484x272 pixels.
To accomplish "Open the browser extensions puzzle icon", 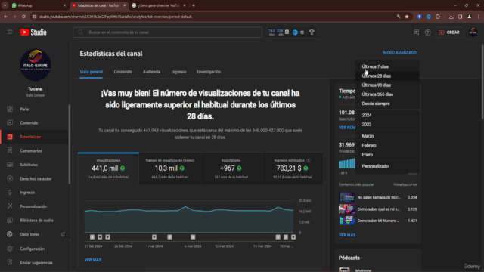I will (x=438, y=17).
